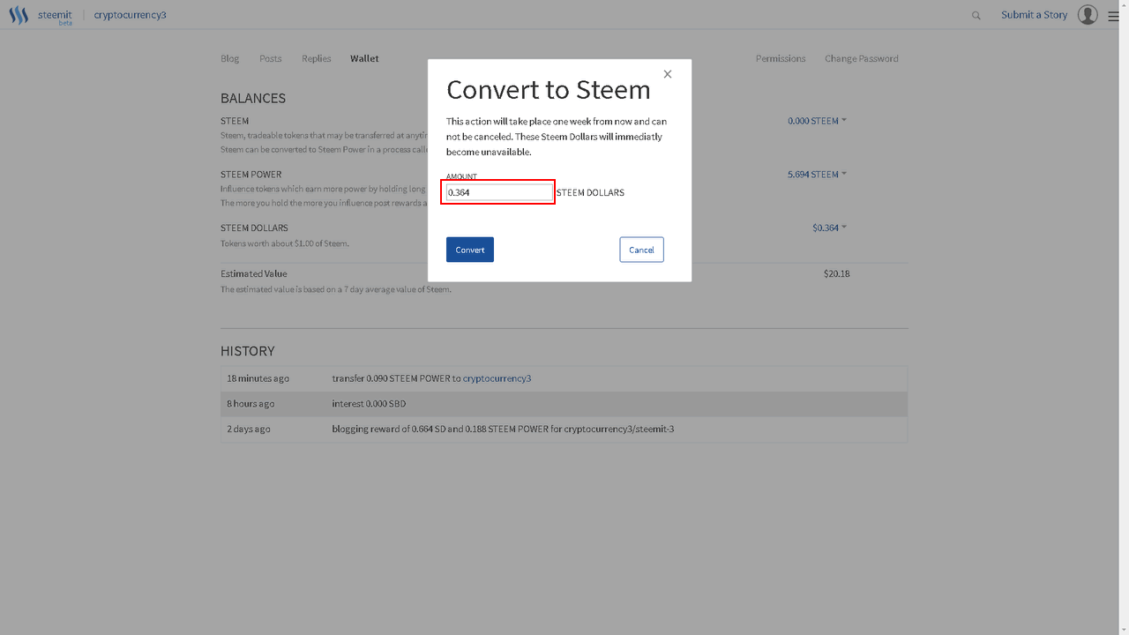Expand the 5.694 STEEM power dropdown
The width and height of the screenshot is (1129, 635).
point(817,175)
